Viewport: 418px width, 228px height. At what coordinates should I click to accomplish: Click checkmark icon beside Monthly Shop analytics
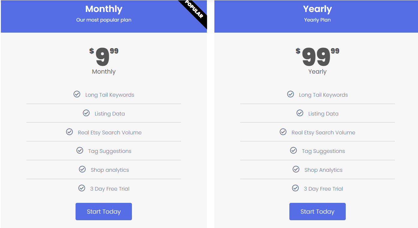pyautogui.click(x=82, y=169)
